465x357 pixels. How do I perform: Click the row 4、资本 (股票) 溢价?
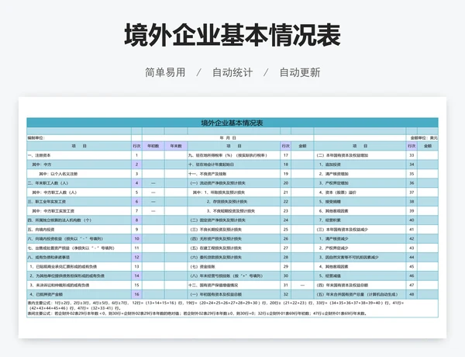(360, 192)
